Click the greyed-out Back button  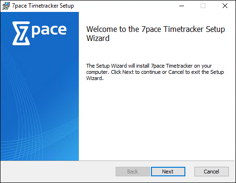click(x=133, y=172)
